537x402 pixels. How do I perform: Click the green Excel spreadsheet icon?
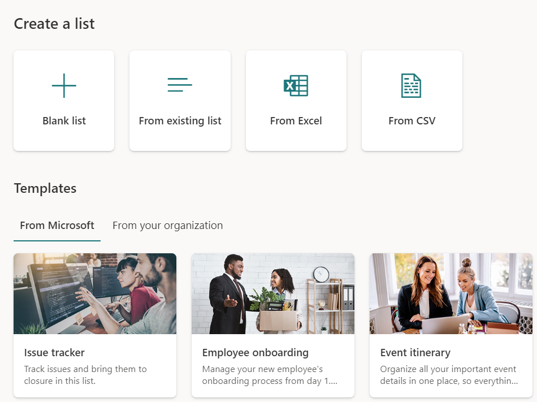[x=296, y=86]
